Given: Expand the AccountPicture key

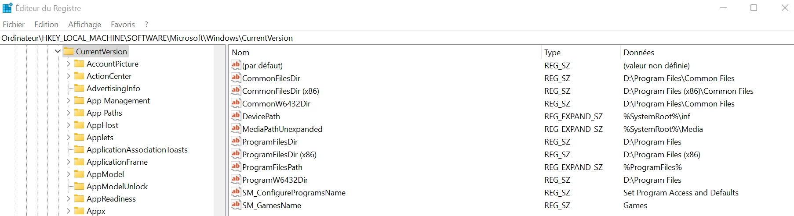Looking at the screenshot, I should 68,64.
